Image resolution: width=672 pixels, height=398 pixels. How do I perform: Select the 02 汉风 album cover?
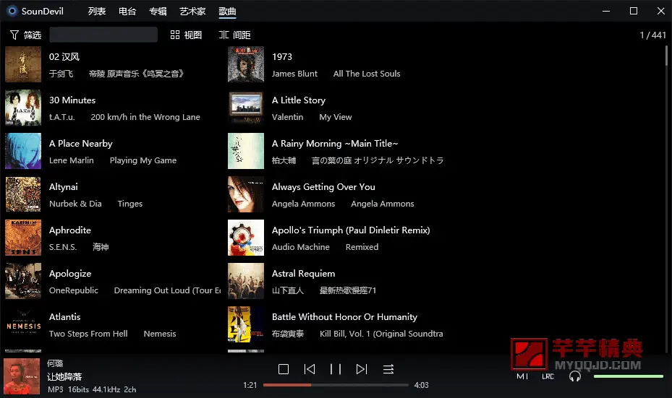pyautogui.click(x=23, y=64)
